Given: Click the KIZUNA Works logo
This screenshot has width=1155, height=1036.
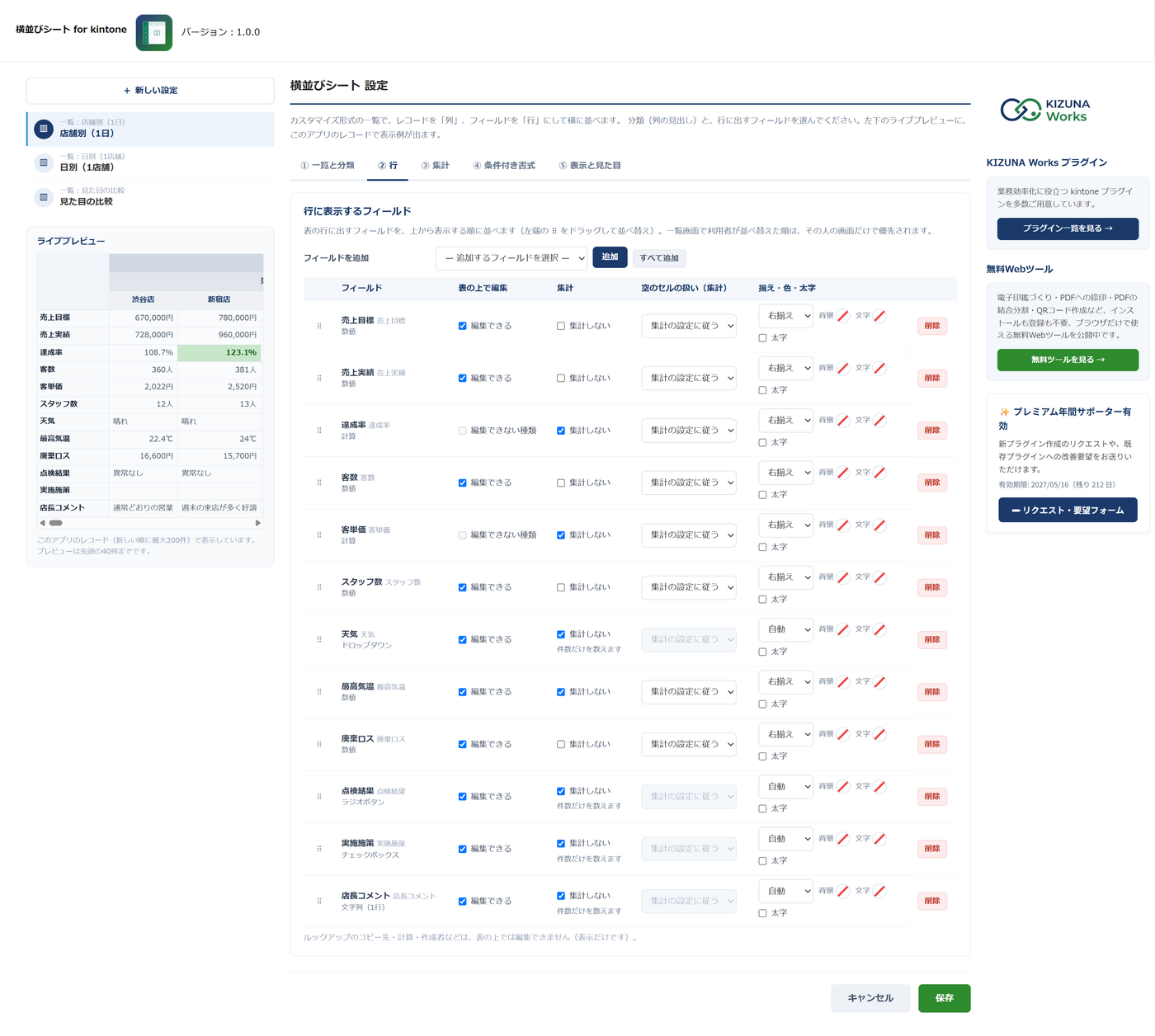Looking at the screenshot, I should tap(1045, 111).
